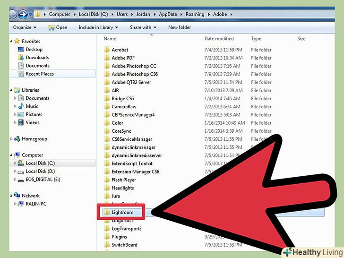Select the CS6ServiceManager folder name
Viewport: 344px width, 258px height.
(132, 139)
